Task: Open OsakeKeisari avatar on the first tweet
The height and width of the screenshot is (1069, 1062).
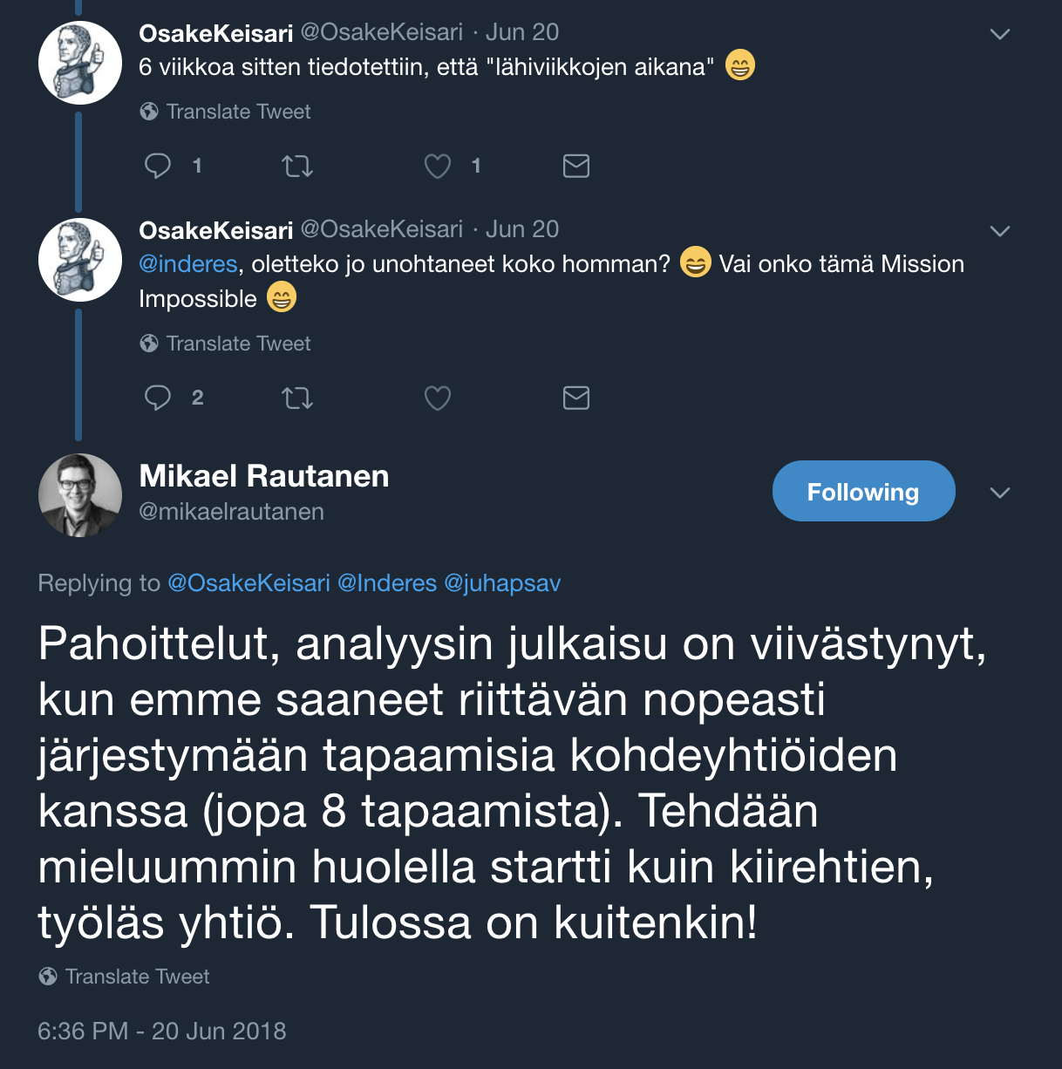Action: click(x=80, y=63)
